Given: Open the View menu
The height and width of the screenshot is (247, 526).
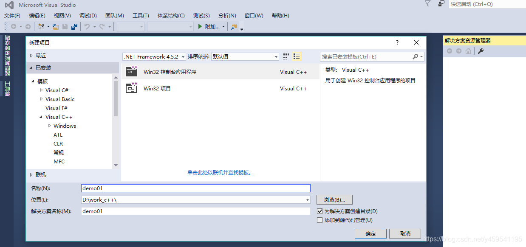Looking at the screenshot, I should click(62, 15).
